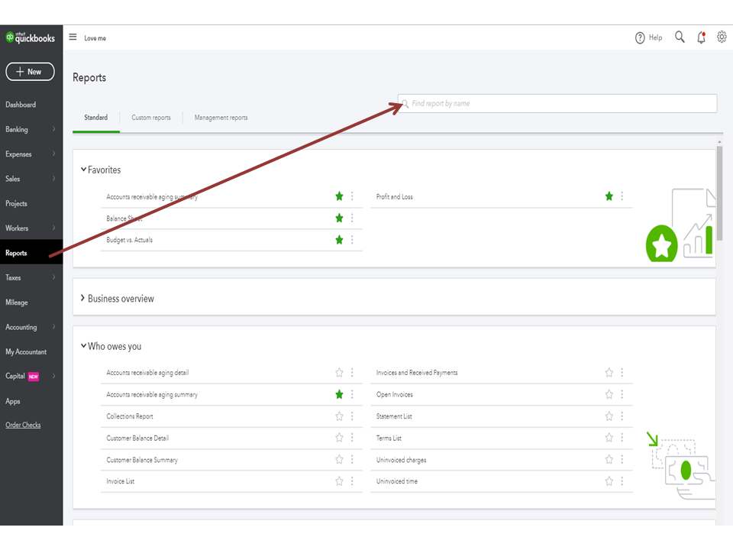This screenshot has height=550, width=733.
Task: Click the search magnifier icon in header
Action: coord(680,37)
